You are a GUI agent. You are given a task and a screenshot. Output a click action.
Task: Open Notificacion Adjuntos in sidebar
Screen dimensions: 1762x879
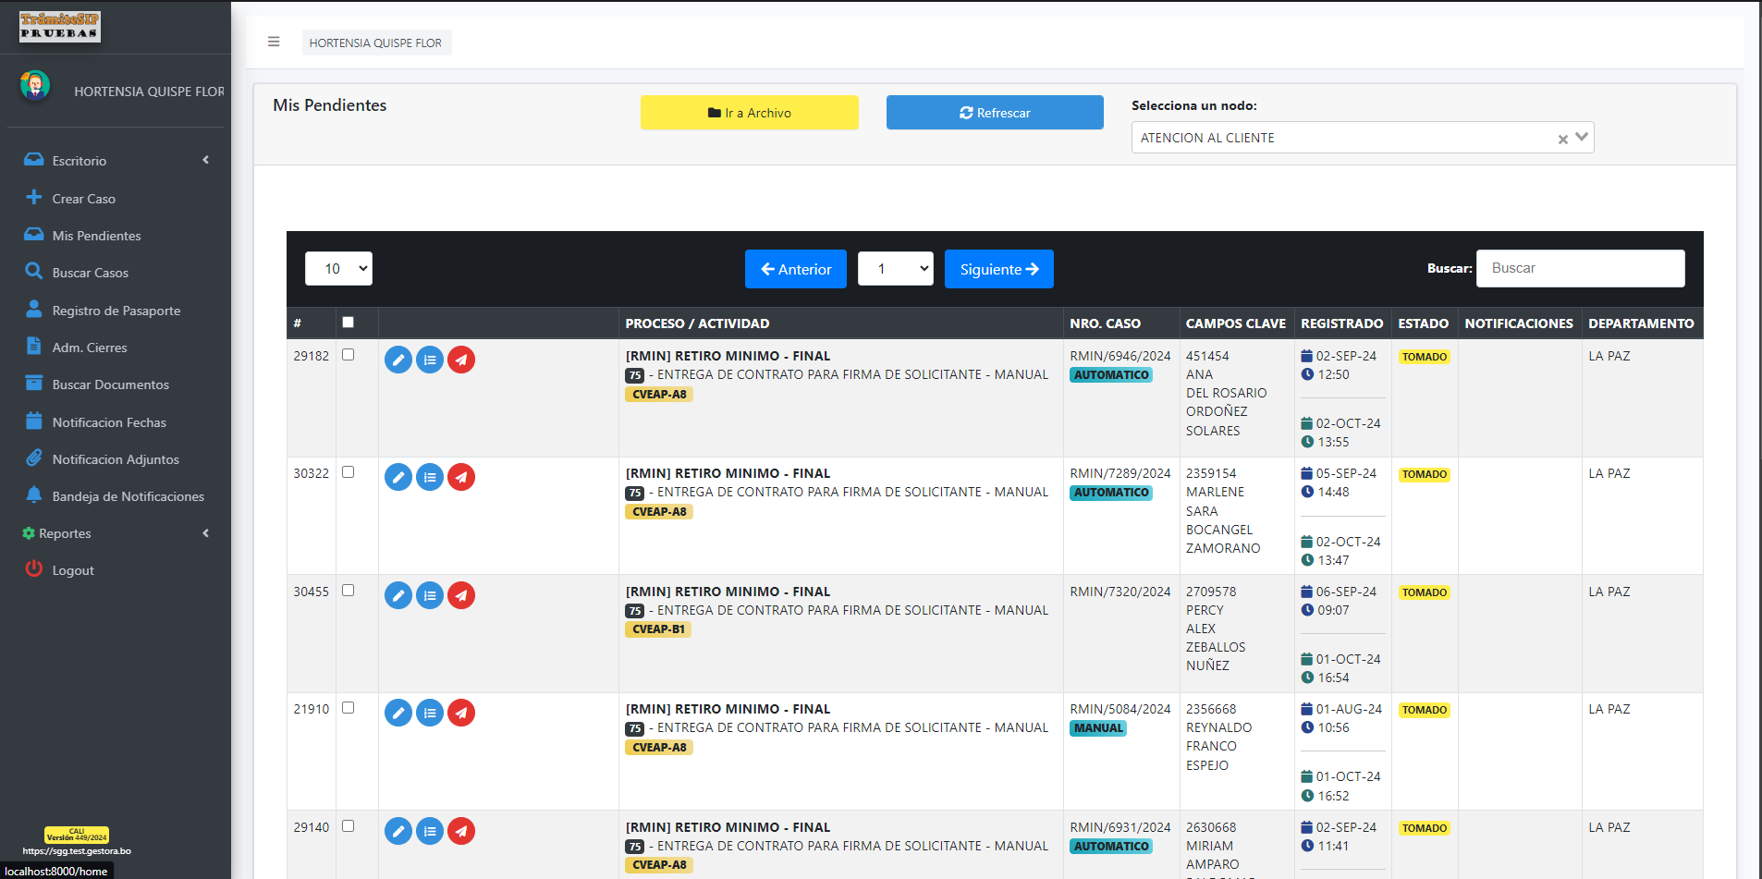point(116,458)
